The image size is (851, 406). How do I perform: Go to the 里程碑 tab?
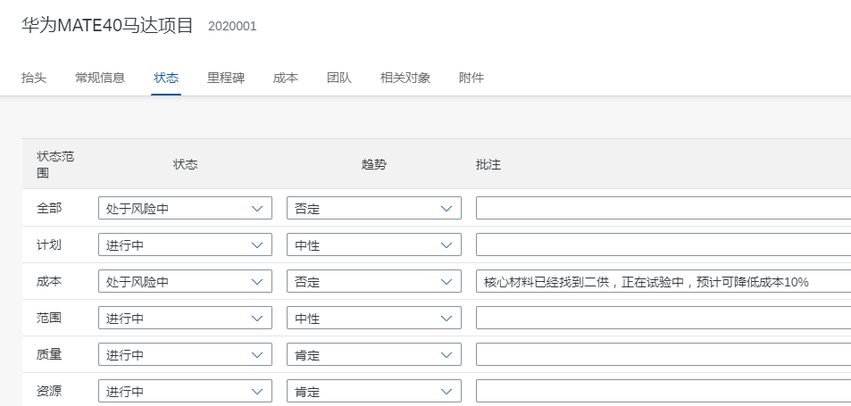226,78
